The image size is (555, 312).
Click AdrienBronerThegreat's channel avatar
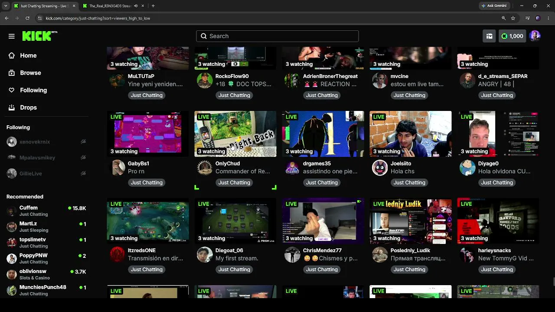[x=292, y=81]
